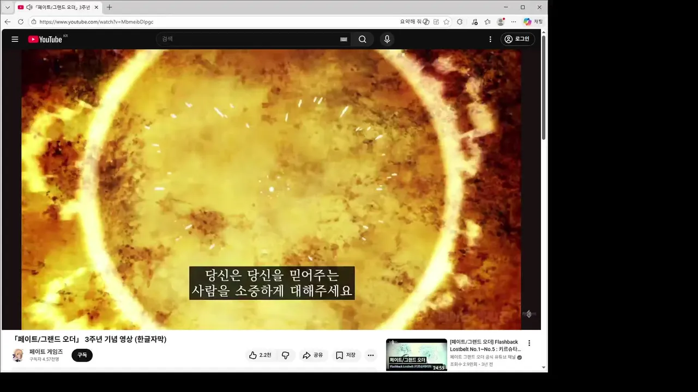Click the video player area to pause
698x392 pixels.
[271, 189]
